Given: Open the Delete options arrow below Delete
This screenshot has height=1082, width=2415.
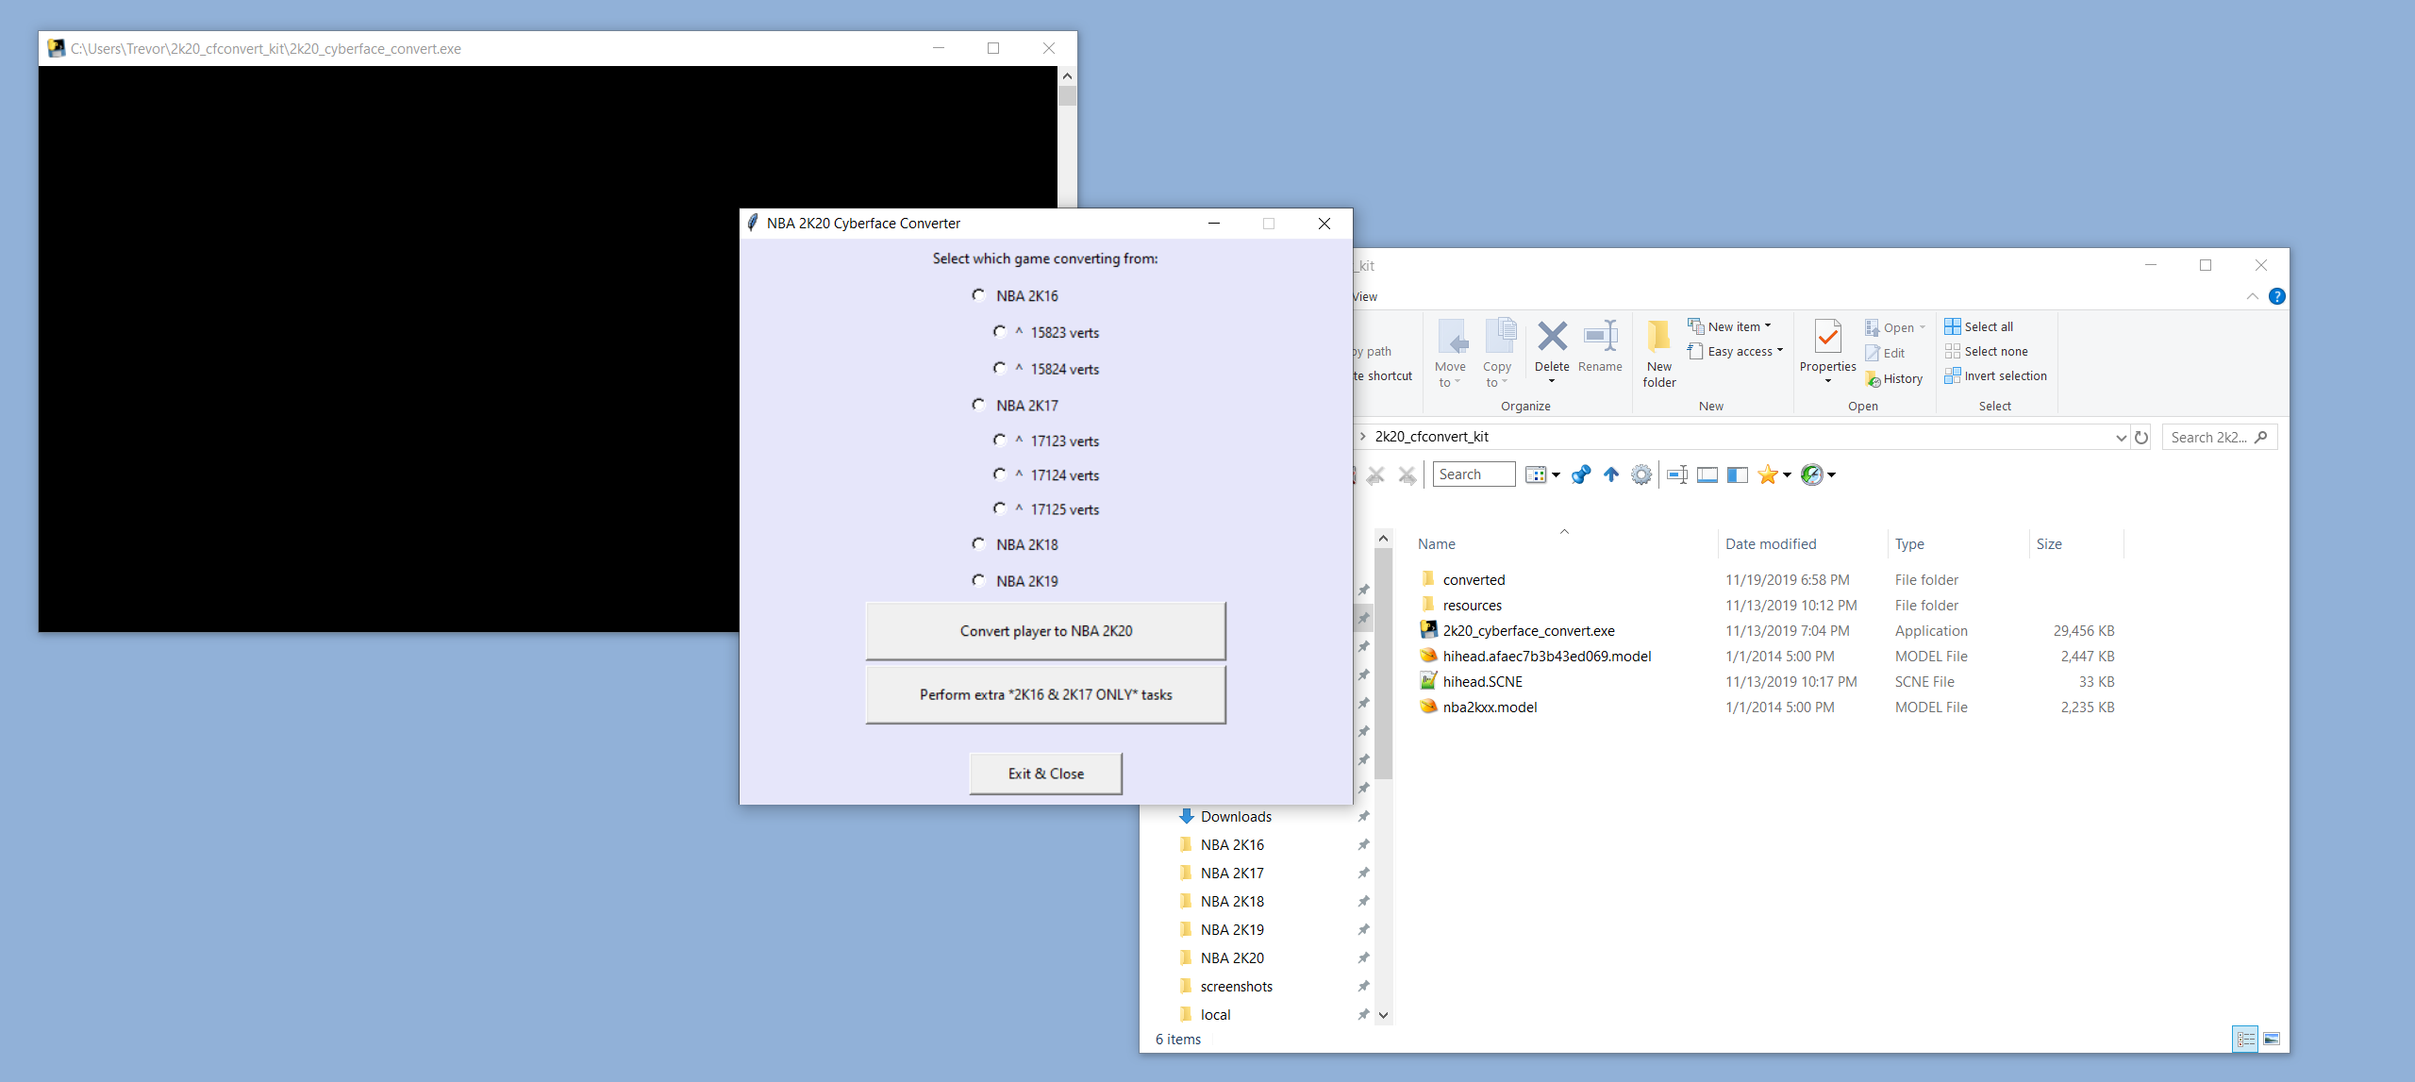Looking at the screenshot, I should point(1552,381).
